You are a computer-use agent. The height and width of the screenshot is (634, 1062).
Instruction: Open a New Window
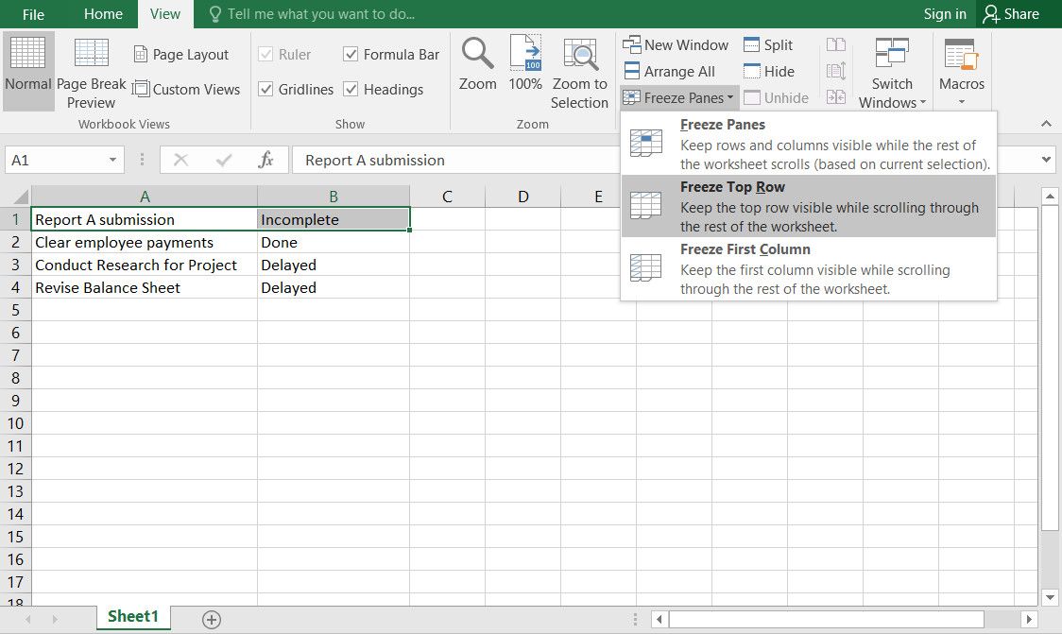click(x=676, y=44)
